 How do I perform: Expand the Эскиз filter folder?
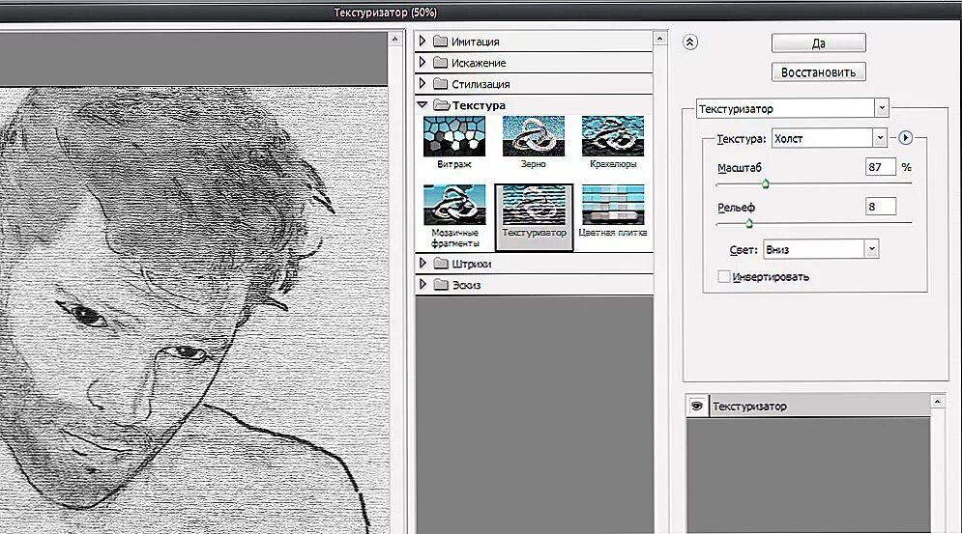coord(423,284)
